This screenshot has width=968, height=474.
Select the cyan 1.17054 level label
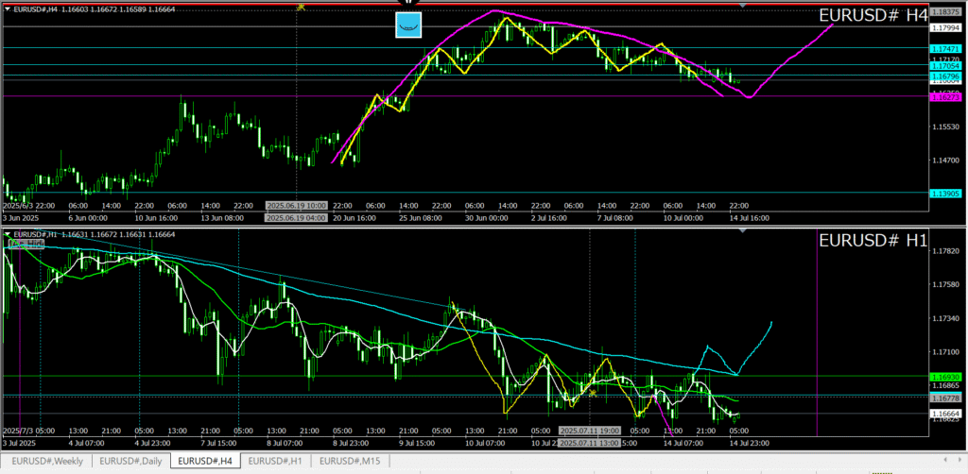(x=945, y=65)
